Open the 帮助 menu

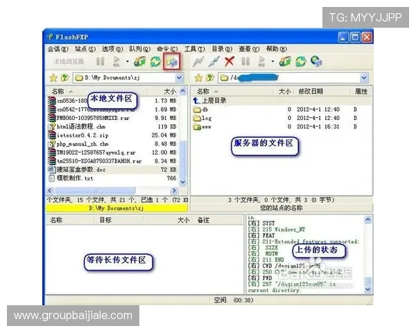coord(277,49)
